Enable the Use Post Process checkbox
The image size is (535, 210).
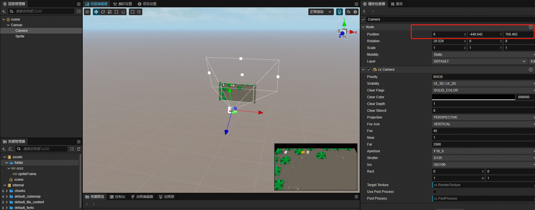pyautogui.click(x=435, y=192)
